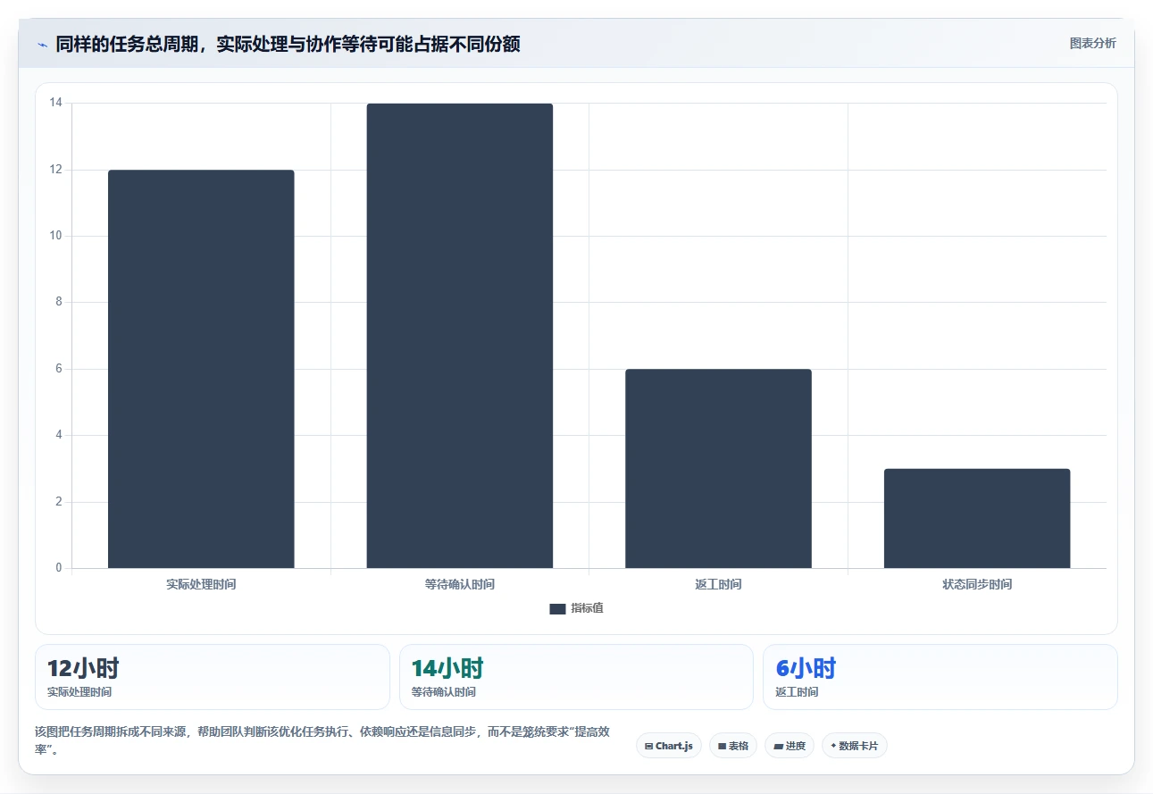
Task: Click y-axis value 0
Action: click(x=59, y=568)
